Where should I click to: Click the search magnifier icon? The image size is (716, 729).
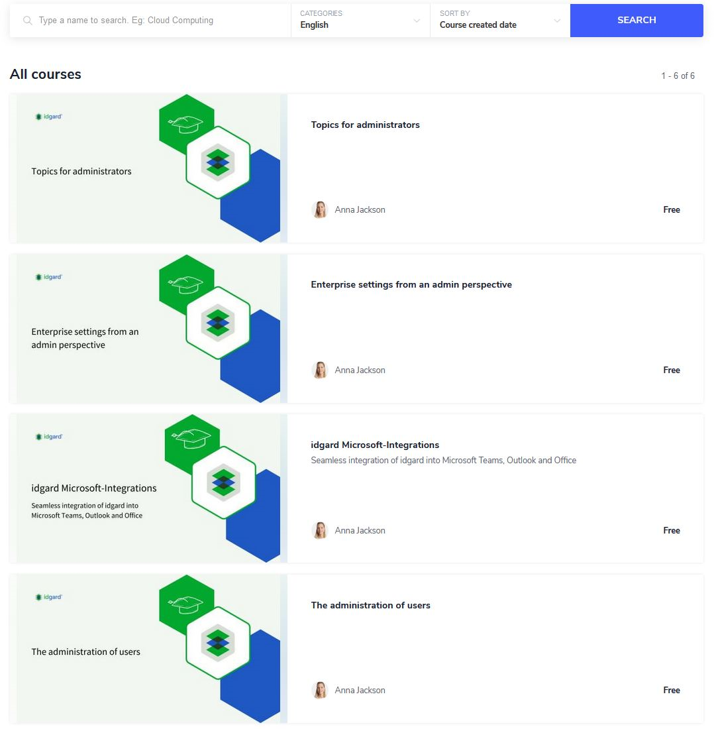coord(27,21)
